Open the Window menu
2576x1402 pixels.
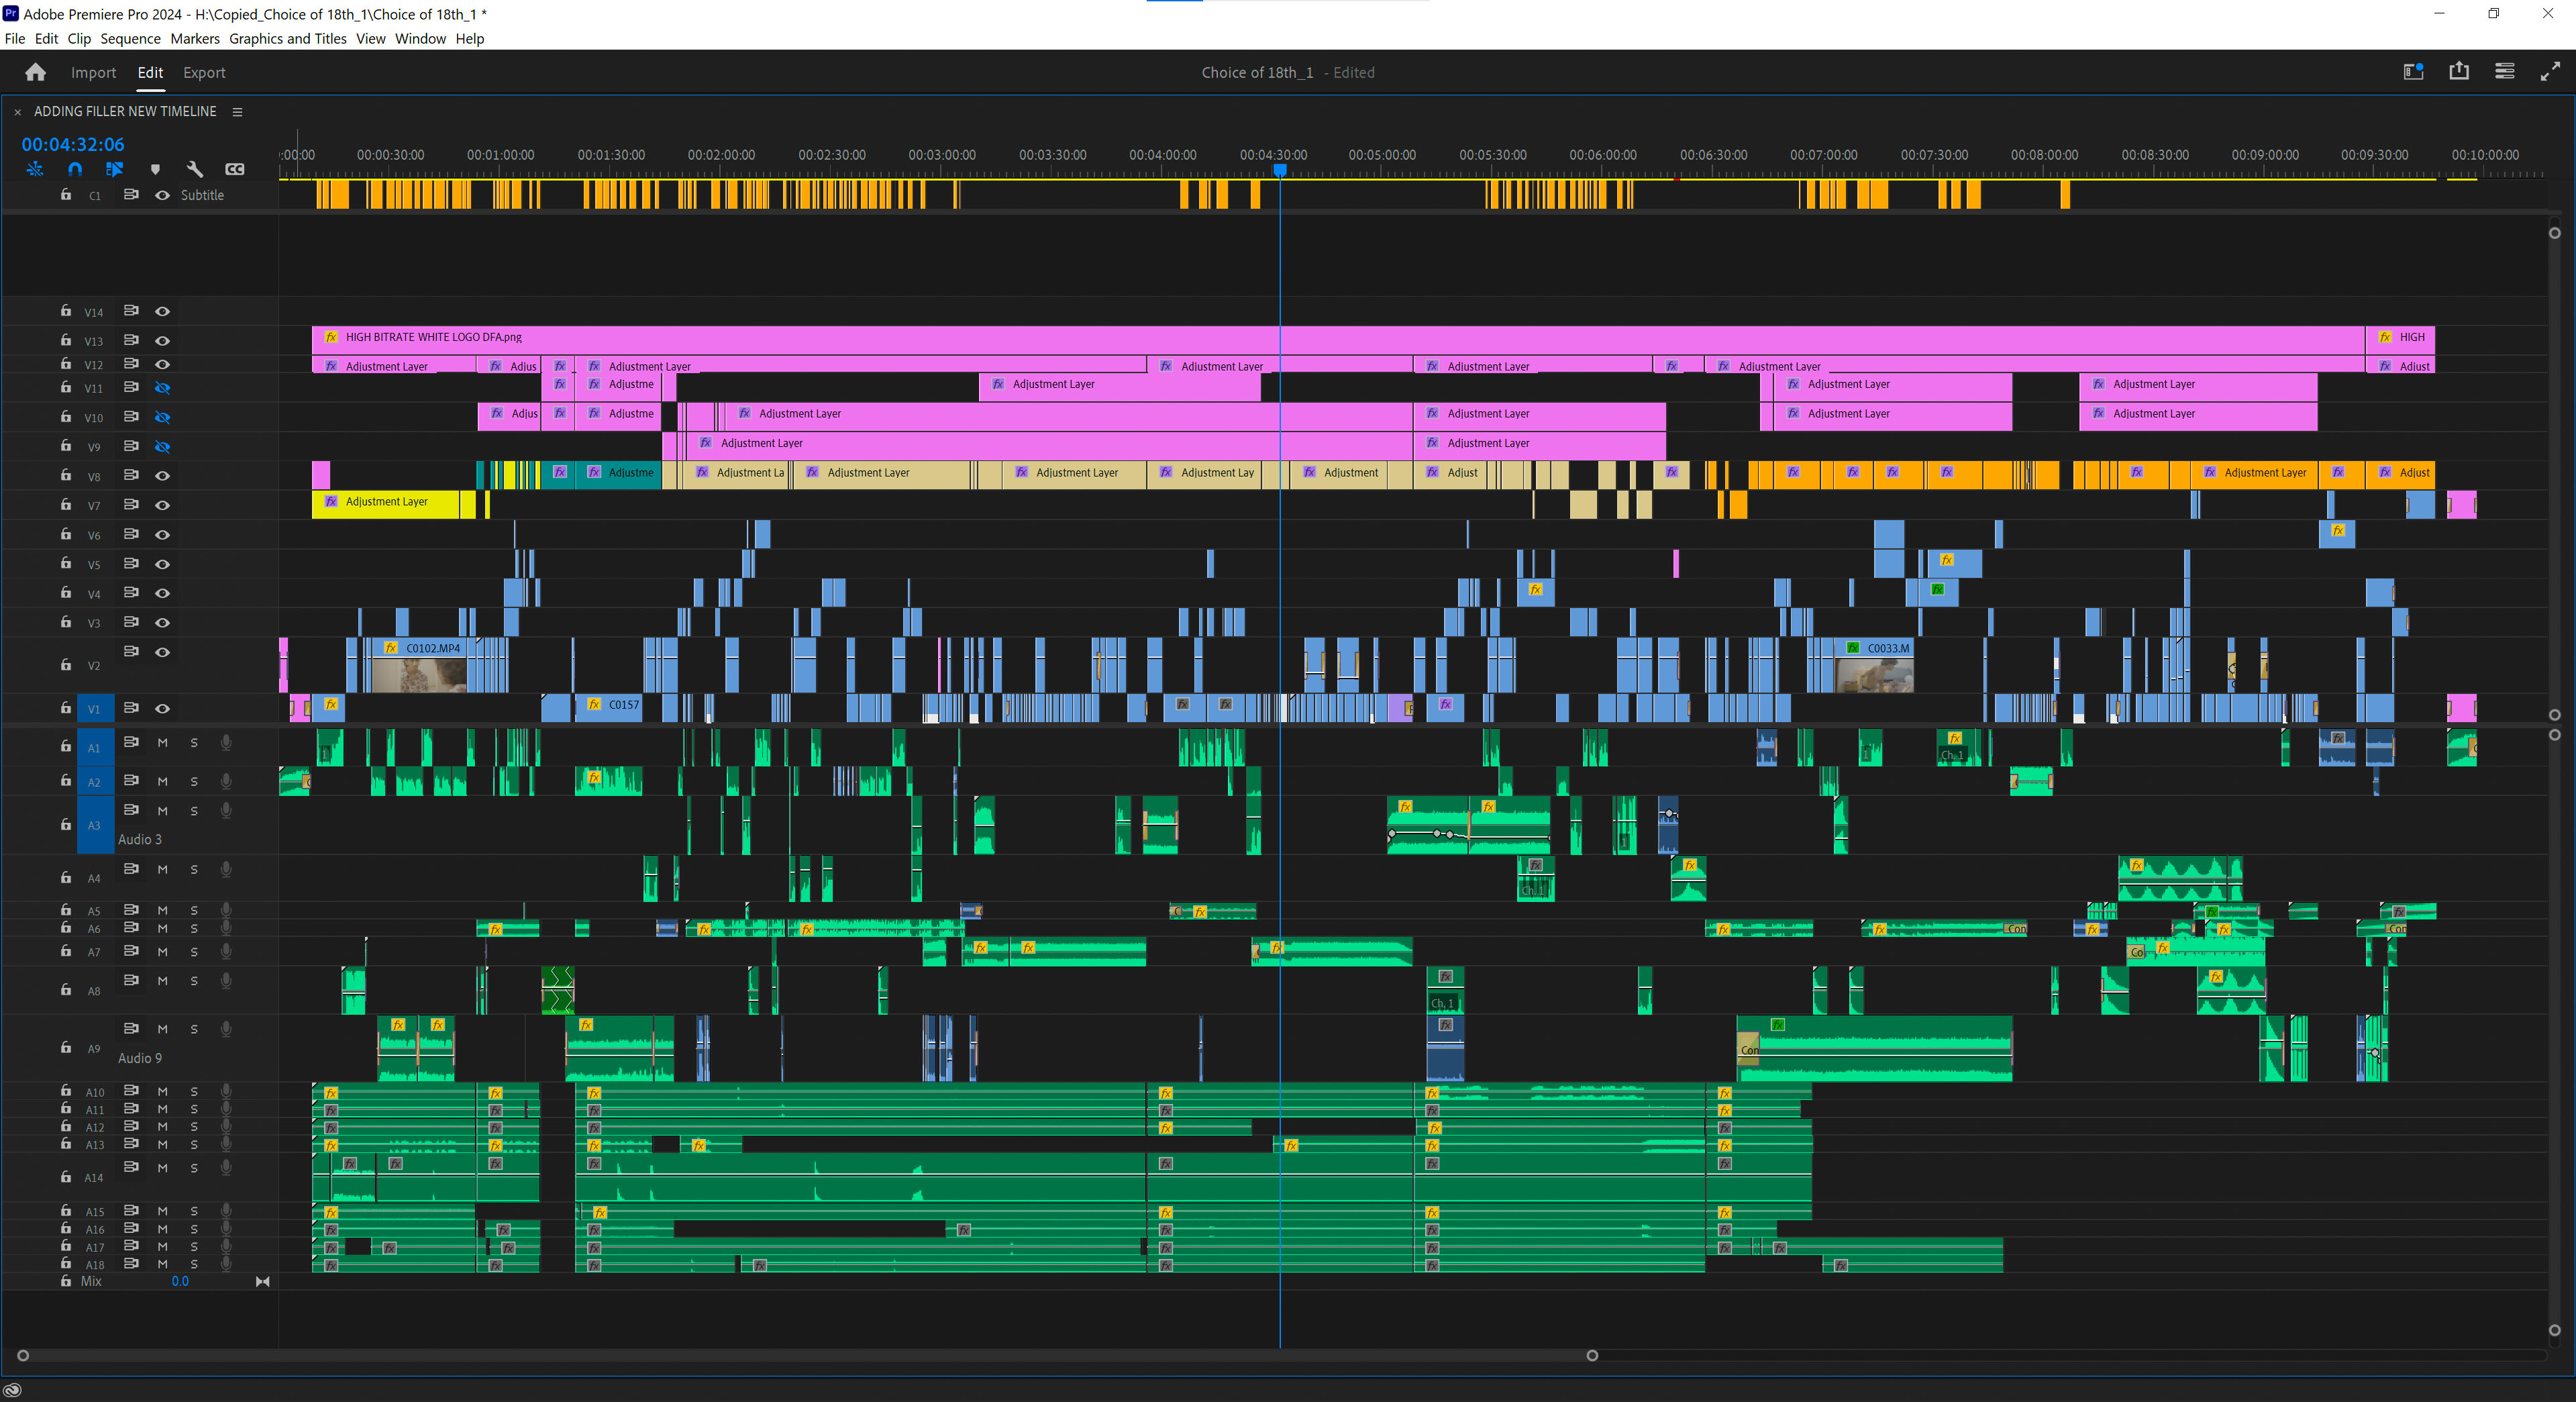click(x=420, y=38)
